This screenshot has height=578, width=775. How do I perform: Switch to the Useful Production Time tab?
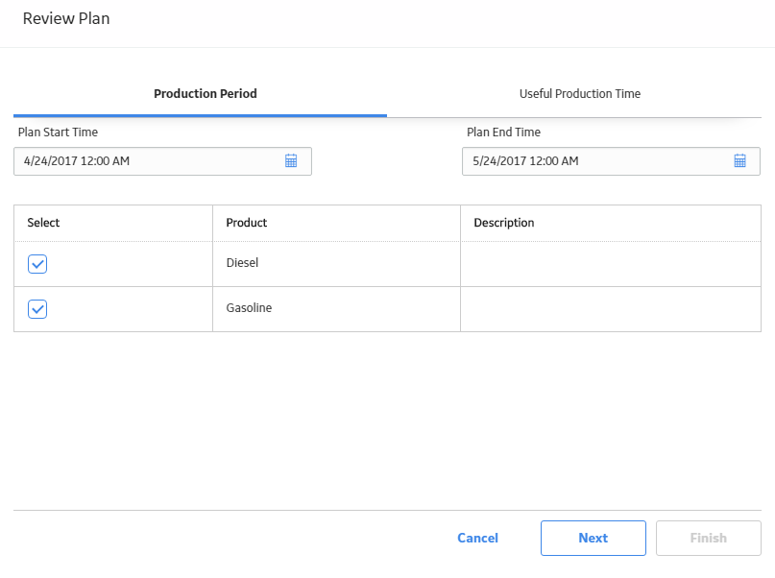(x=580, y=94)
